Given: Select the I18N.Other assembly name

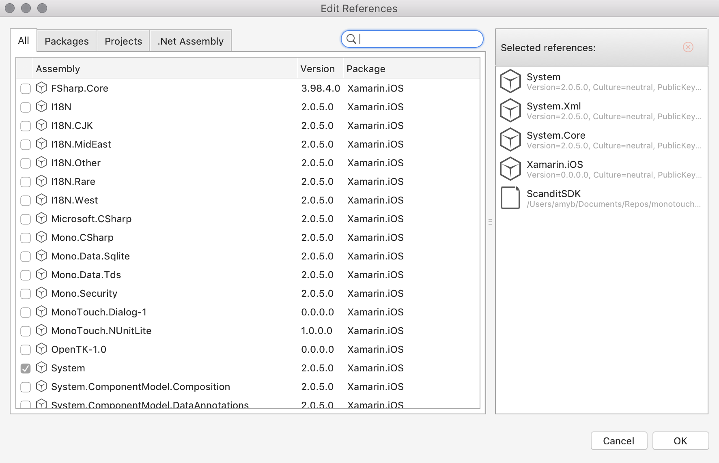Looking at the screenshot, I should point(76,163).
